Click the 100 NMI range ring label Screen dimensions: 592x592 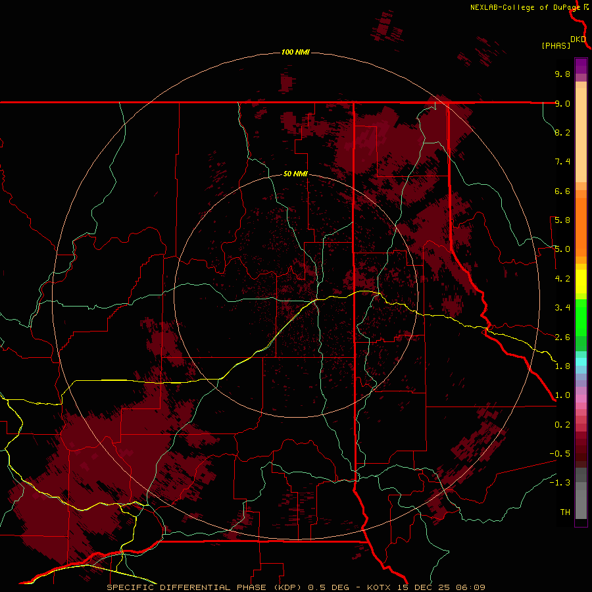coord(295,52)
